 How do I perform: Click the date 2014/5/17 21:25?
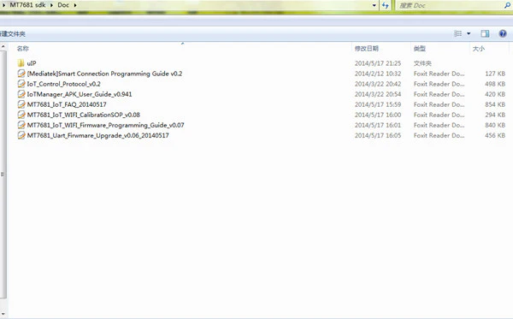click(x=378, y=63)
